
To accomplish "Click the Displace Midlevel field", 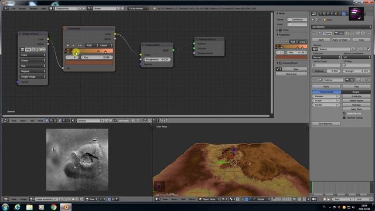I will [326, 71].
